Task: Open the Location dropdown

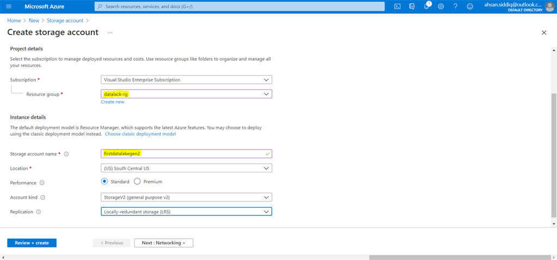Action: pos(187,168)
